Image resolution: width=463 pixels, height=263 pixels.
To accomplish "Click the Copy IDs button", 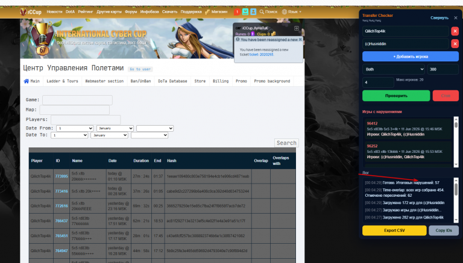I will [x=444, y=231].
